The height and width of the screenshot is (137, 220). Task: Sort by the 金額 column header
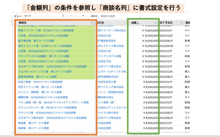(135, 23)
